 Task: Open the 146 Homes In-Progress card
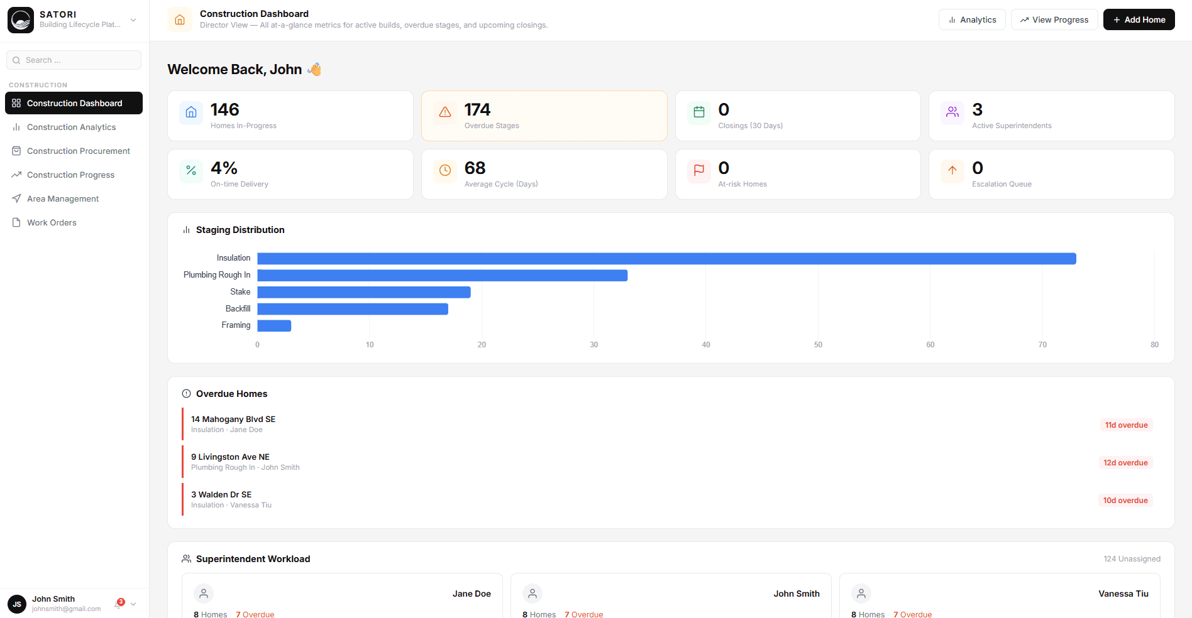point(290,116)
